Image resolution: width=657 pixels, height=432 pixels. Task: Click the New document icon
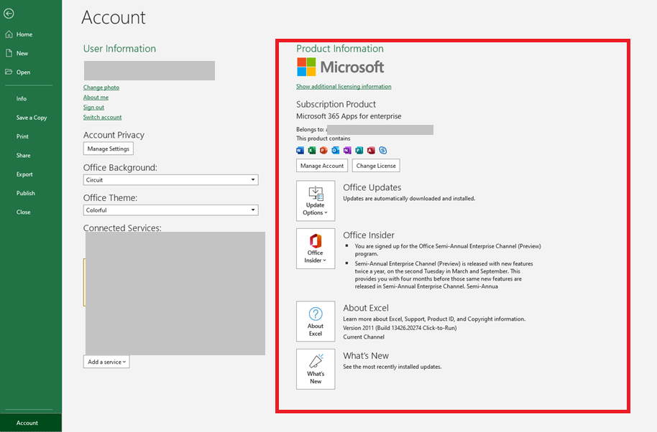[9, 53]
